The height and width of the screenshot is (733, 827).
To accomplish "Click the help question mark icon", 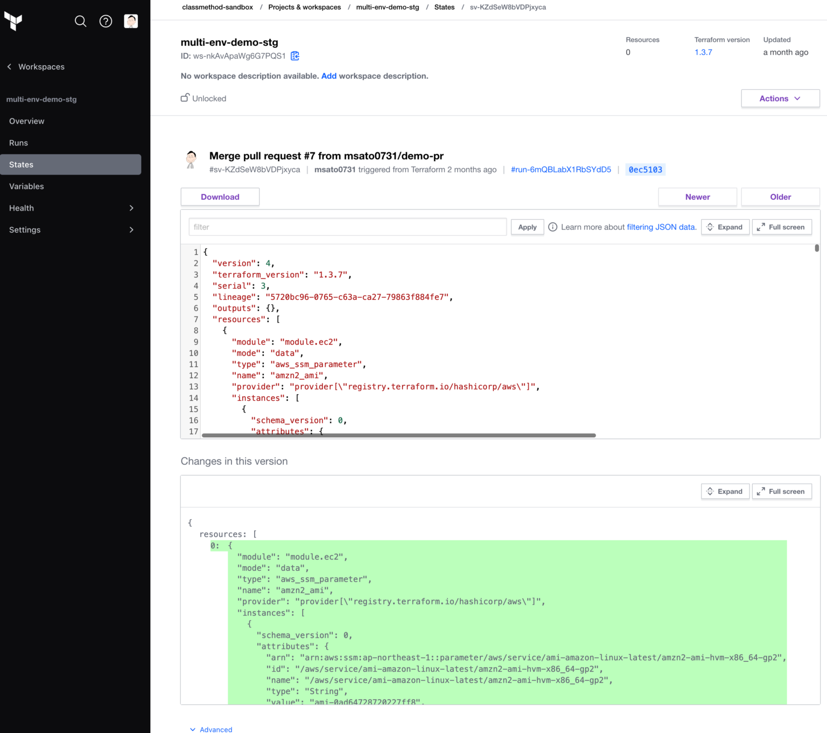I will [106, 21].
